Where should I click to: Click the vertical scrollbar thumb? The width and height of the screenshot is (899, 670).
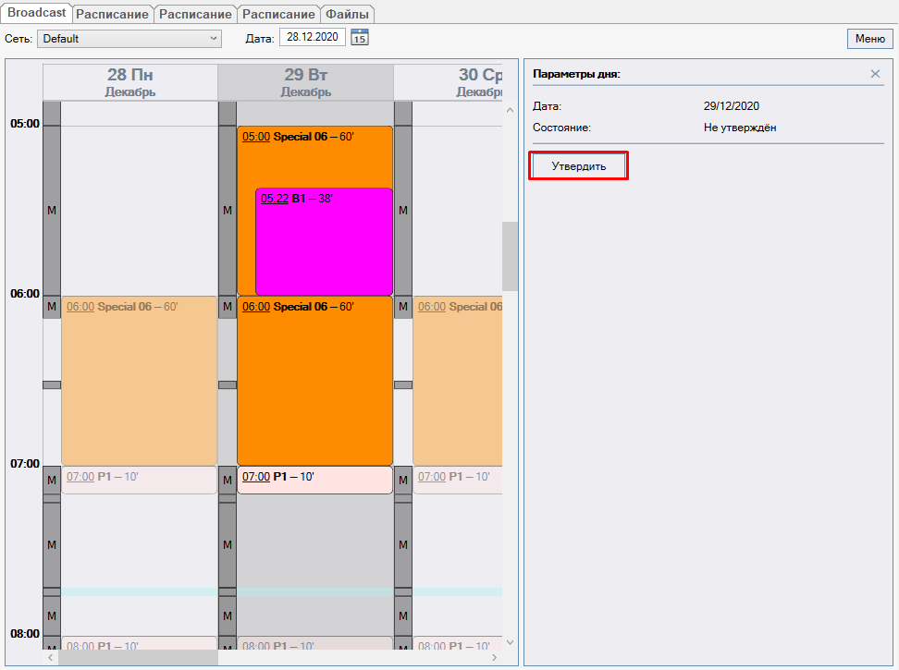pyautogui.click(x=510, y=257)
